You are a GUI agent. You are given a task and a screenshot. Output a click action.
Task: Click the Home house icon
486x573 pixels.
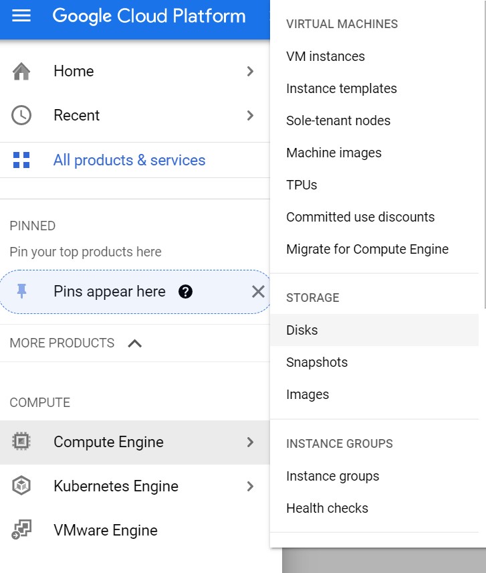tap(21, 71)
